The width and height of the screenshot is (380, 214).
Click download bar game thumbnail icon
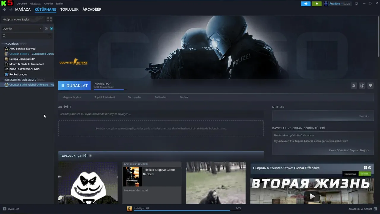[129, 209]
